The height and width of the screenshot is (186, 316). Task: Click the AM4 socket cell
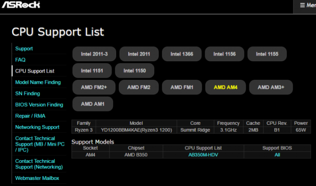pos(91,155)
